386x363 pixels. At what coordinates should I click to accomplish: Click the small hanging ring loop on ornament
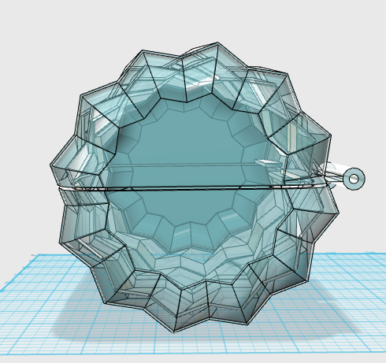(x=354, y=179)
